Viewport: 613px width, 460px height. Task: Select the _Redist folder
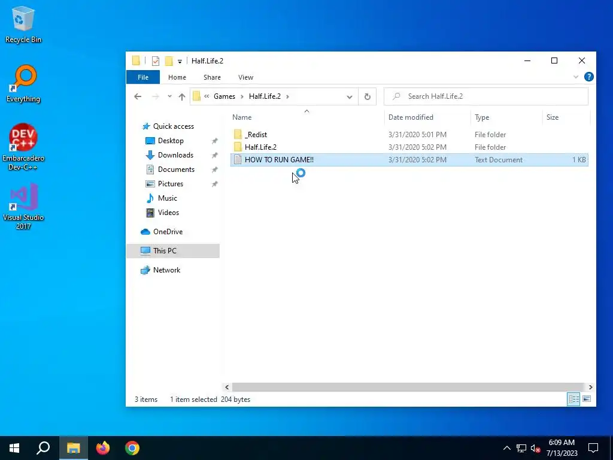pos(409,135)
